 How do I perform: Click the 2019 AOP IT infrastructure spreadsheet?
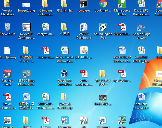pyautogui.click(x=45, y=97)
